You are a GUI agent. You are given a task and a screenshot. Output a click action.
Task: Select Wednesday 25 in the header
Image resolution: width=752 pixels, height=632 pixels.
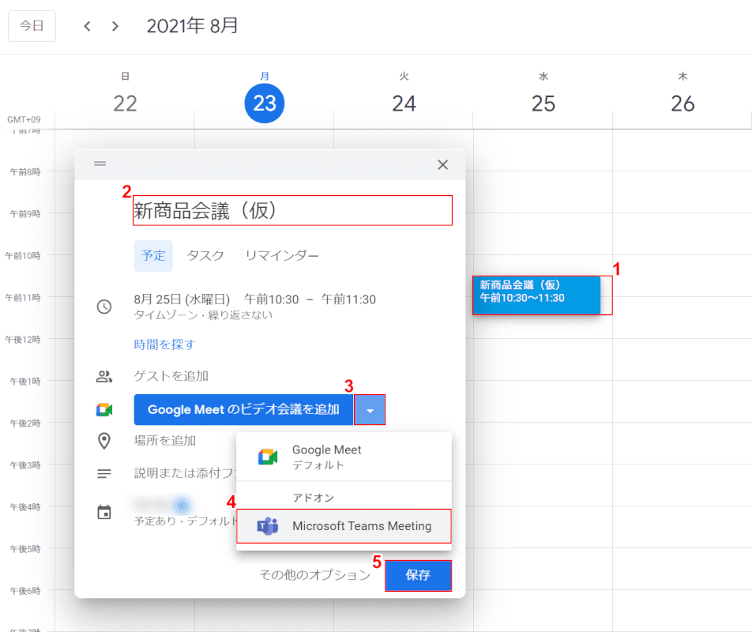543,103
